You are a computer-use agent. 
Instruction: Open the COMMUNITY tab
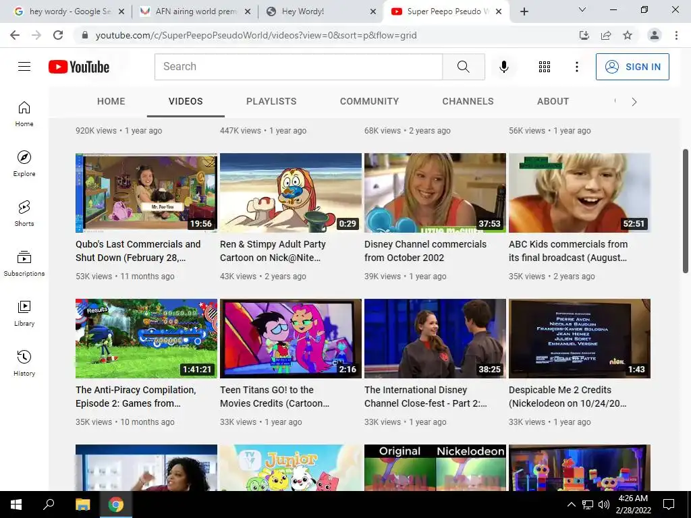coord(369,101)
